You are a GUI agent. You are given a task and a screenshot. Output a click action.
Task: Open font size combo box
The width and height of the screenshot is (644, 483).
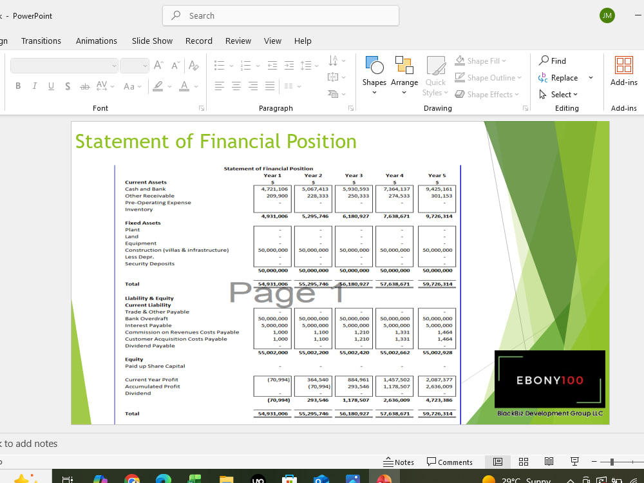135,66
